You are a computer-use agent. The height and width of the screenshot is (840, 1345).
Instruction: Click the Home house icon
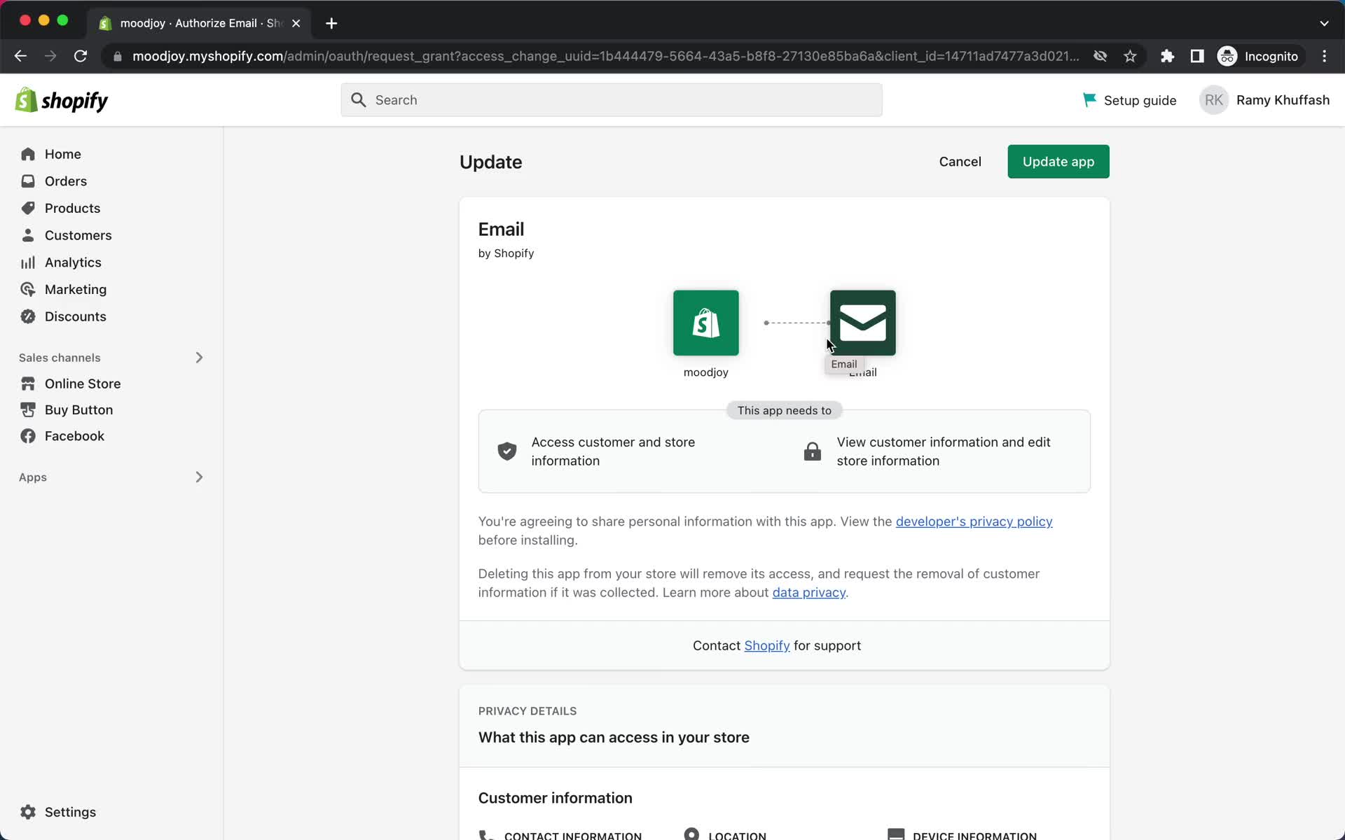pyautogui.click(x=28, y=154)
